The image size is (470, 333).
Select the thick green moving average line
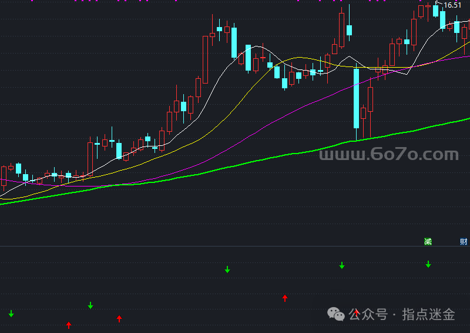[235, 166]
